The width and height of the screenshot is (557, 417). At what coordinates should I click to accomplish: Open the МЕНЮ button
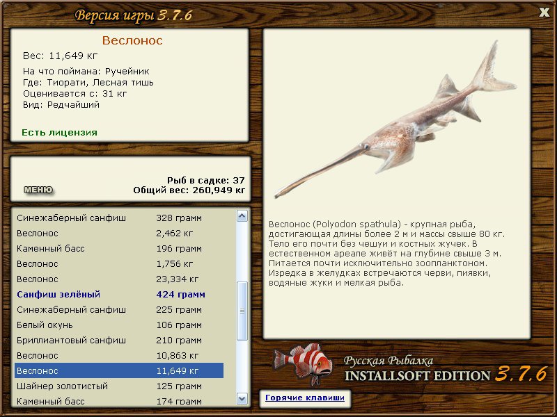(x=38, y=190)
